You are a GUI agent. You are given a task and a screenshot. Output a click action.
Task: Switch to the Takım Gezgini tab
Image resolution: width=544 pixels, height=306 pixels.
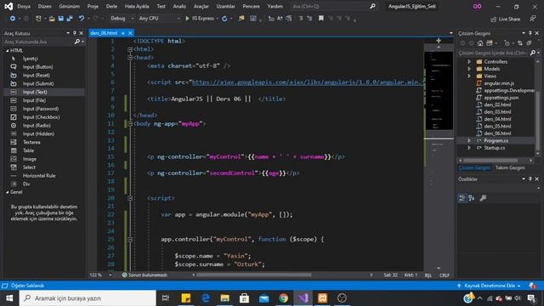coord(510,168)
